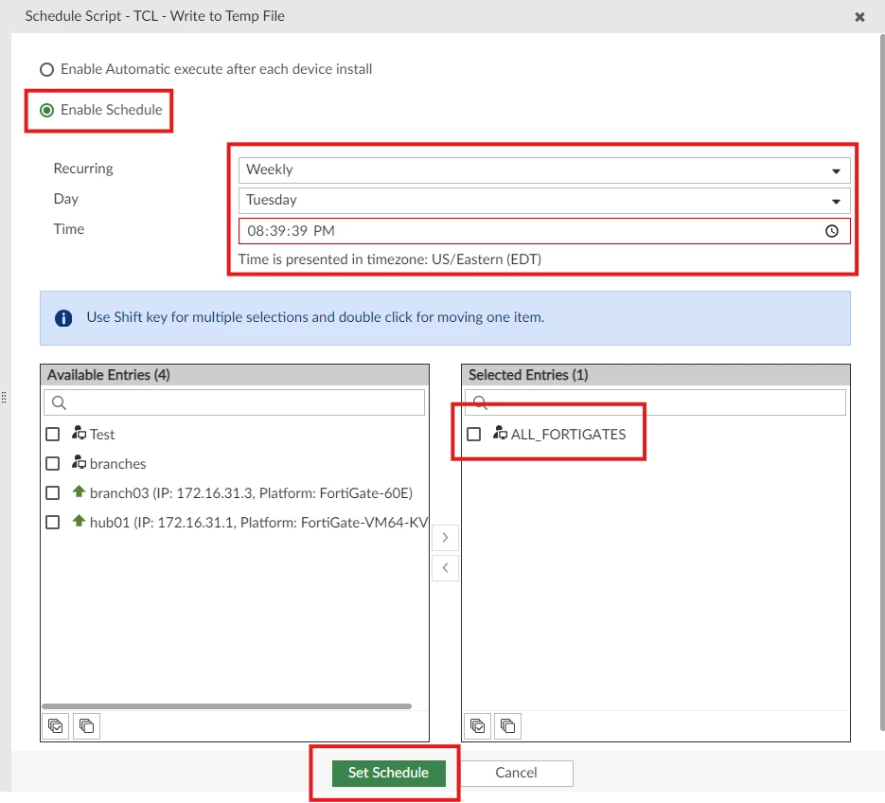
Task: Click the Available Entries (4) header
Action: click(108, 376)
